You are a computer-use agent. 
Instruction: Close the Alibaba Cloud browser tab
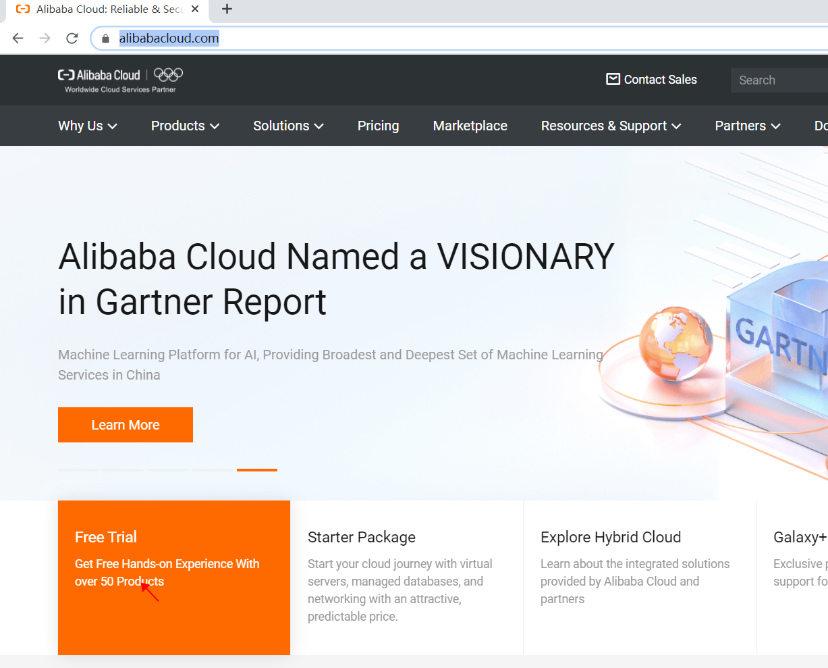tap(195, 9)
